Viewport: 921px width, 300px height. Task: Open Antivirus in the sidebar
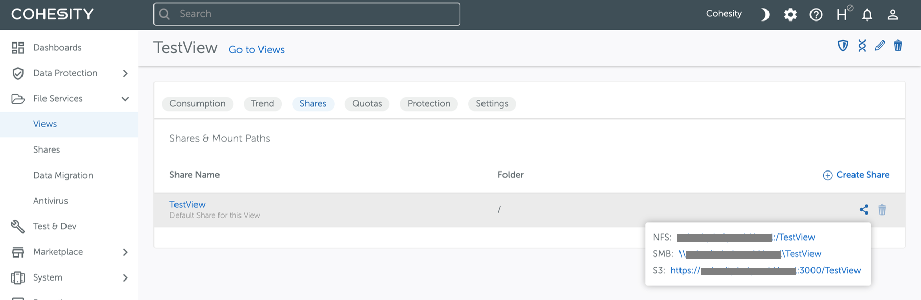point(51,201)
